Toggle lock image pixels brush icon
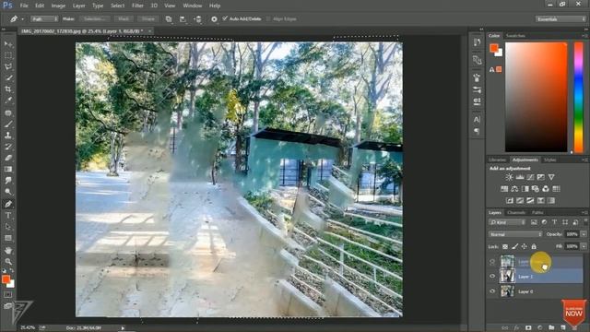 514,246
